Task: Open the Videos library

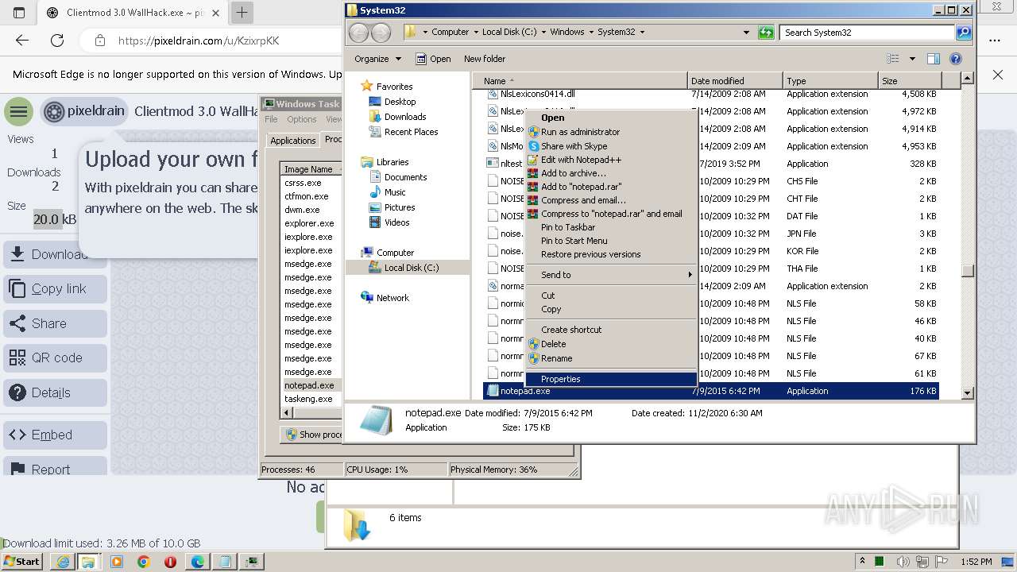Action: pos(397,222)
